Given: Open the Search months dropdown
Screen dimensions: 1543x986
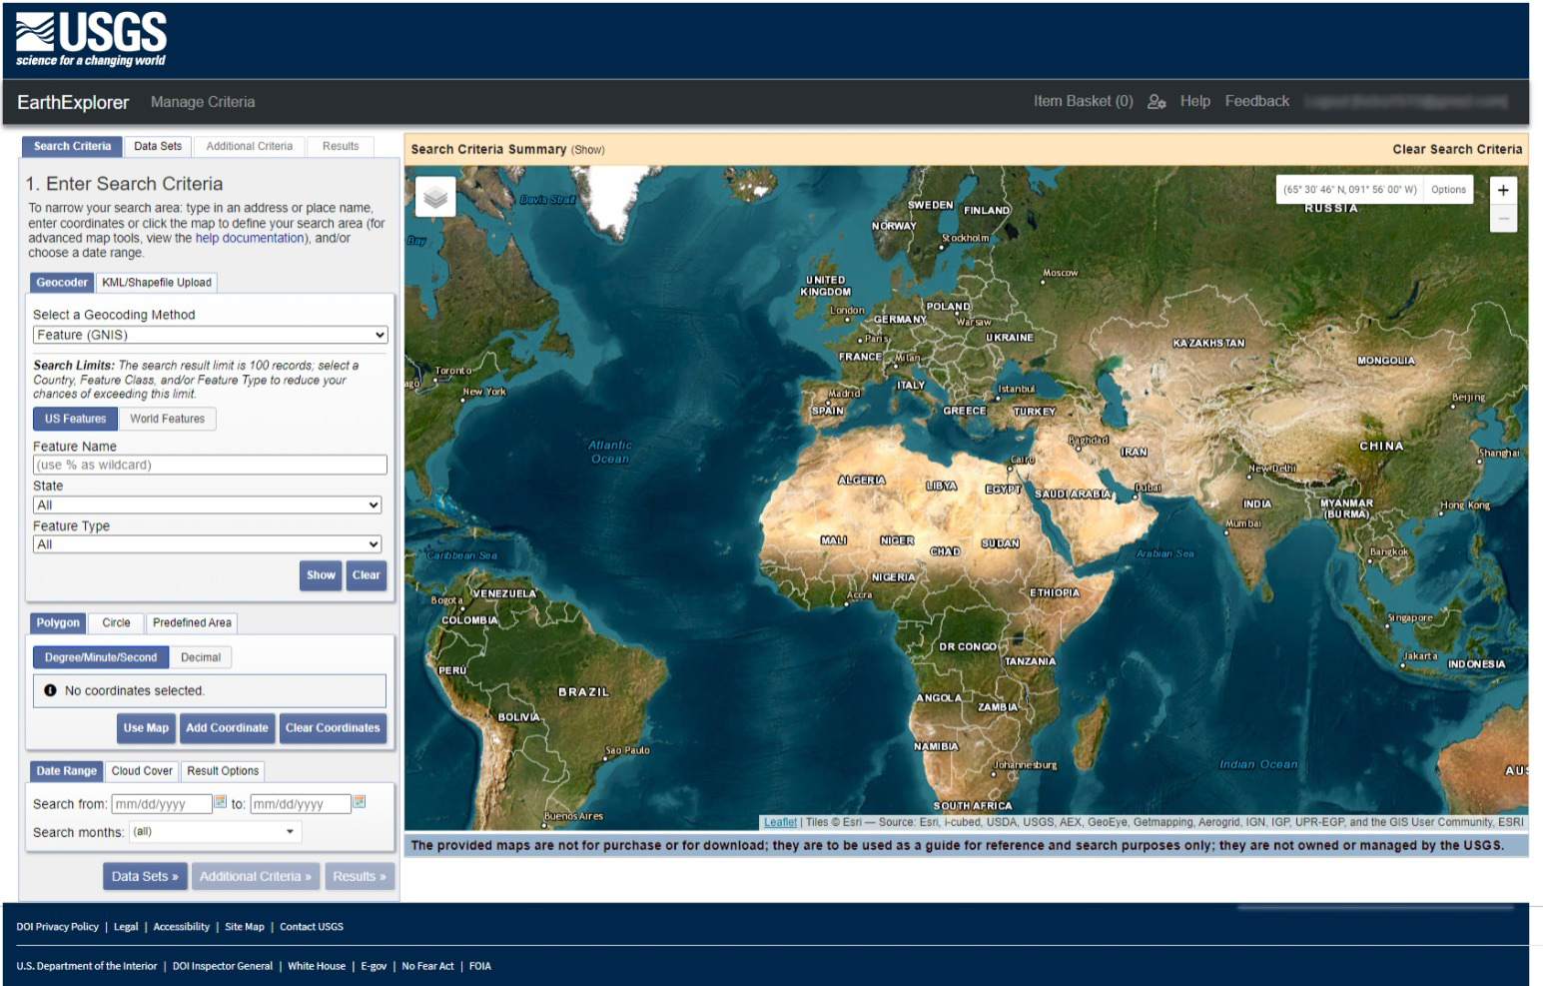Looking at the screenshot, I should click(214, 831).
